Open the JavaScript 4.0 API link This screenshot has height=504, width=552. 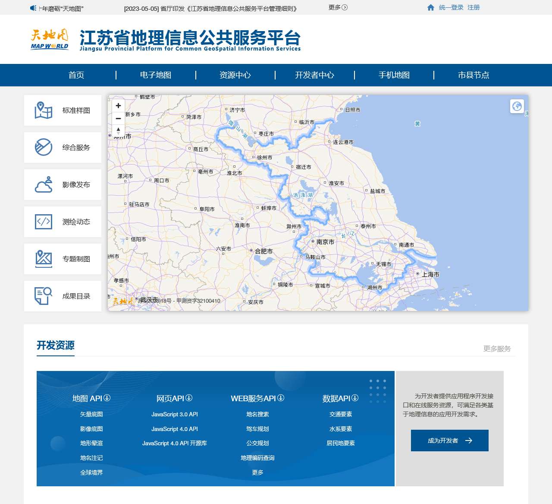[174, 429]
